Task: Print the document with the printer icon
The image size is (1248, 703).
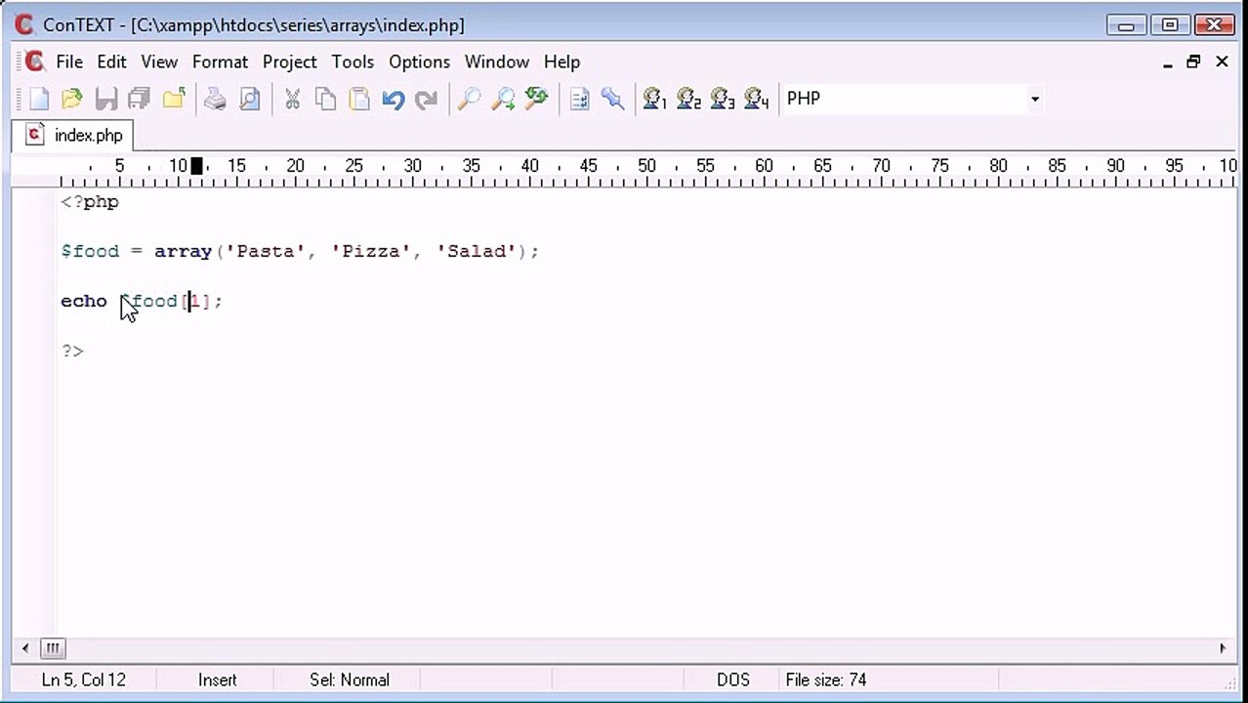Action: 215,99
